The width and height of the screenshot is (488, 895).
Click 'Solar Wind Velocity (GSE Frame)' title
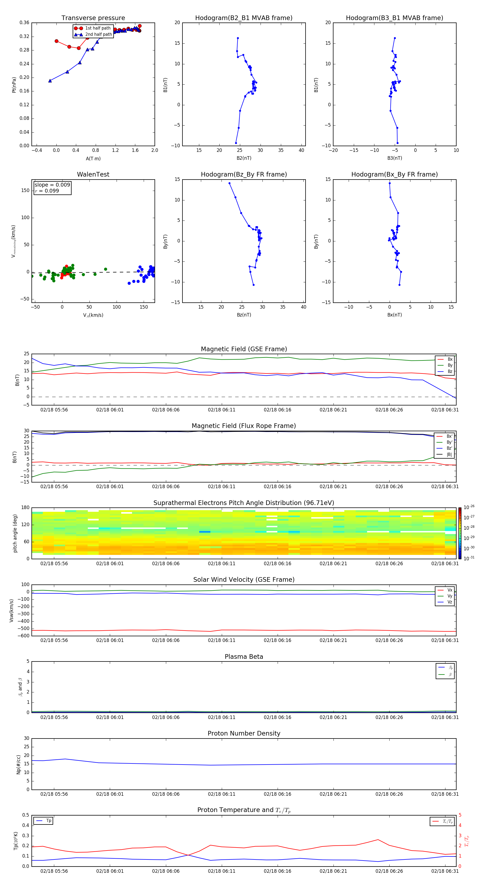pos(244,580)
